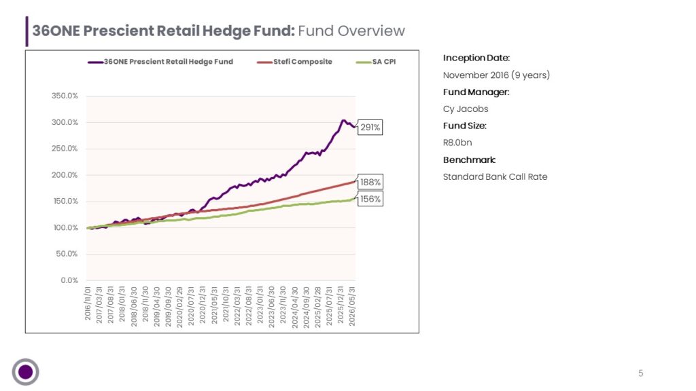The width and height of the screenshot is (696, 391).
Task: Click the "2016/11/01" x-axis date label
Action: pyautogui.click(x=88, y=303)
